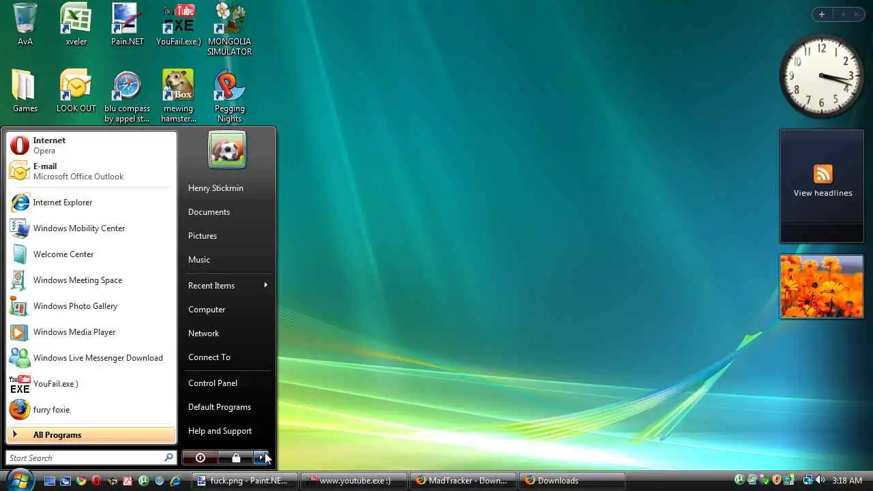This screenshot has width=873, height=491.
Task: Click the soccer ball user account picture
Action: pos(227,150)
